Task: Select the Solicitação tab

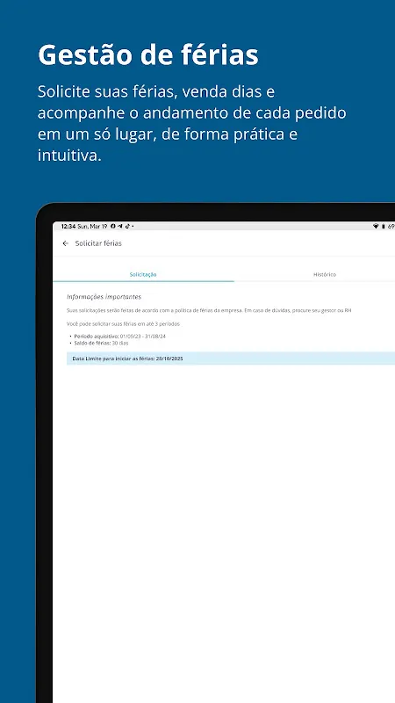Action: click(x=143, y=274)
